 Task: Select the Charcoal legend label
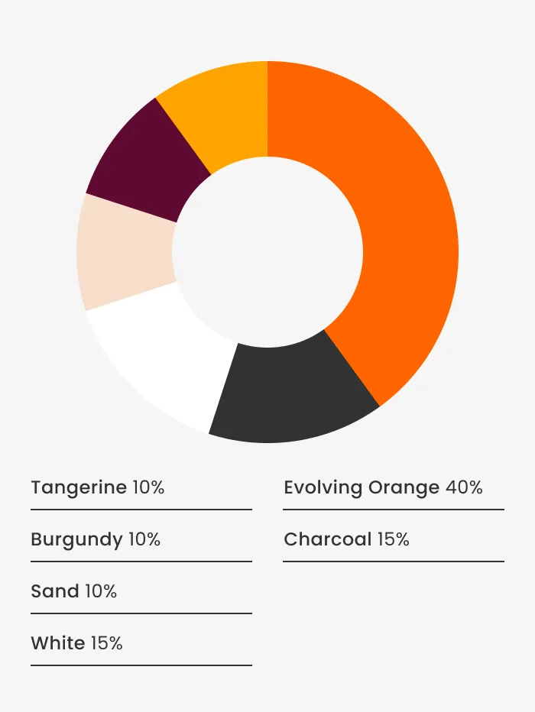click(x=328, y=539)
